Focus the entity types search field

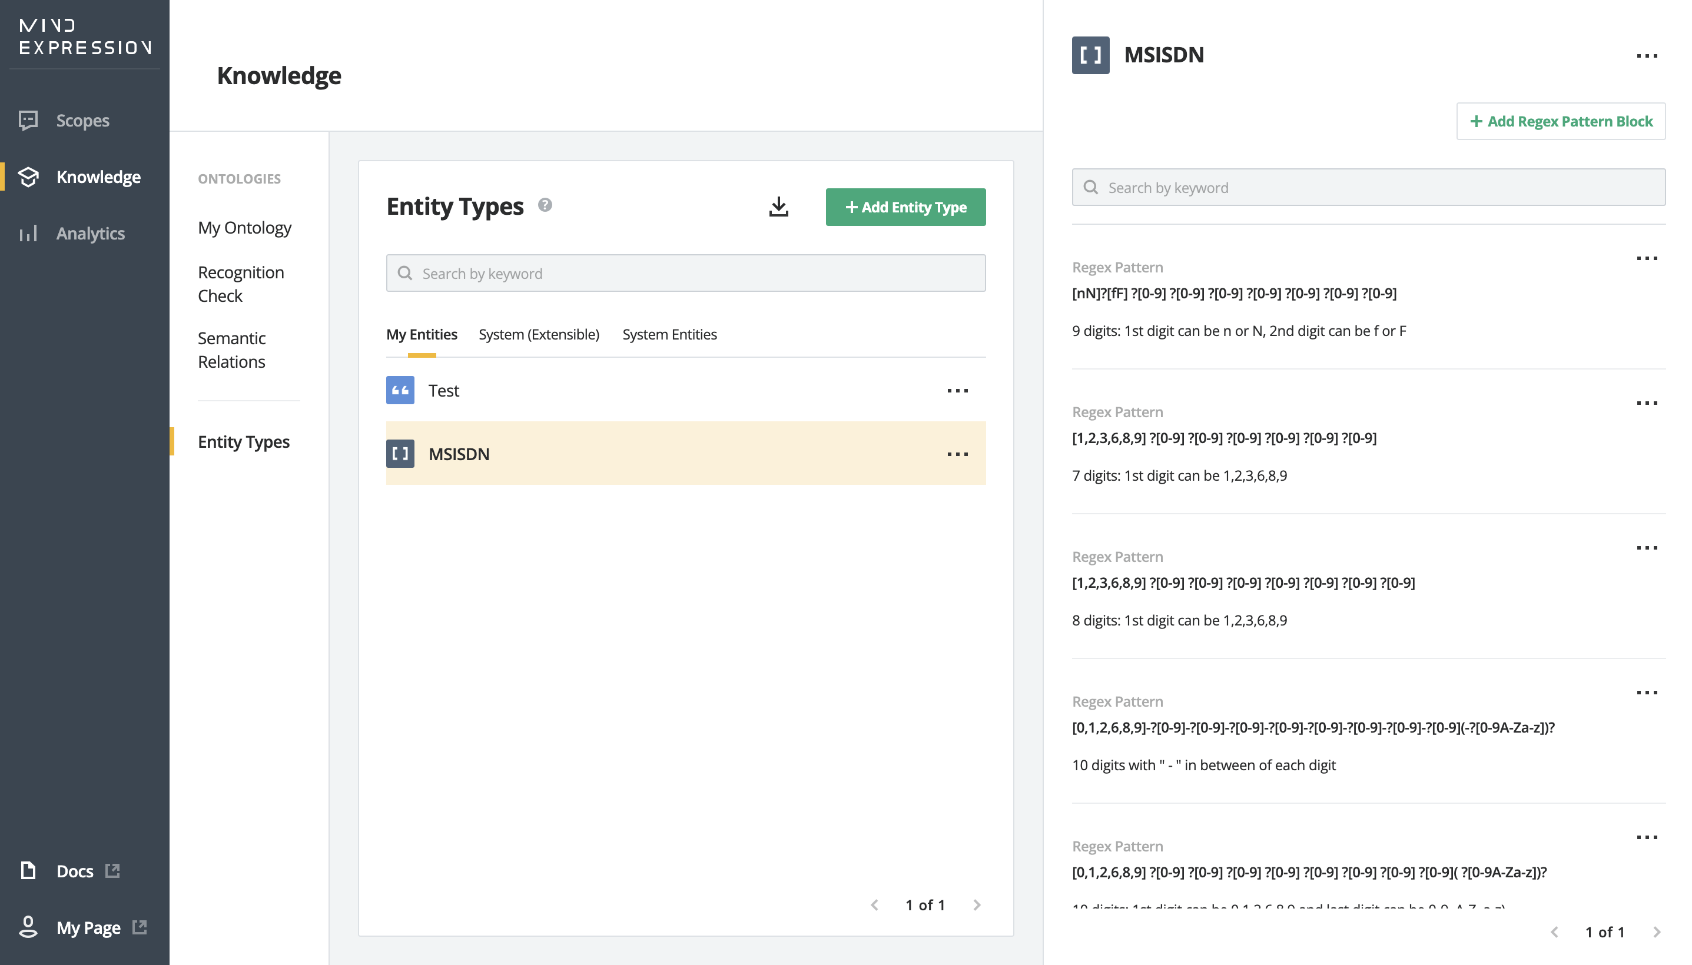[685, 273]
